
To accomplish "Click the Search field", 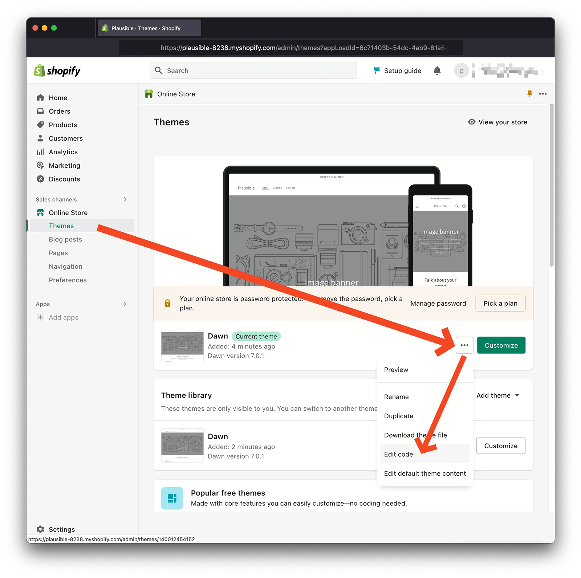I will coord(253,70).
